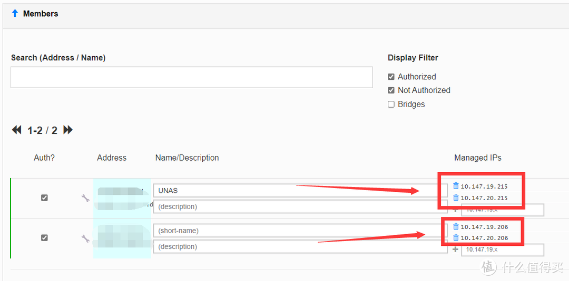This screenshot has height=281, width=569.
Task: Go to previous page of members
Action: tap(17, 130)
